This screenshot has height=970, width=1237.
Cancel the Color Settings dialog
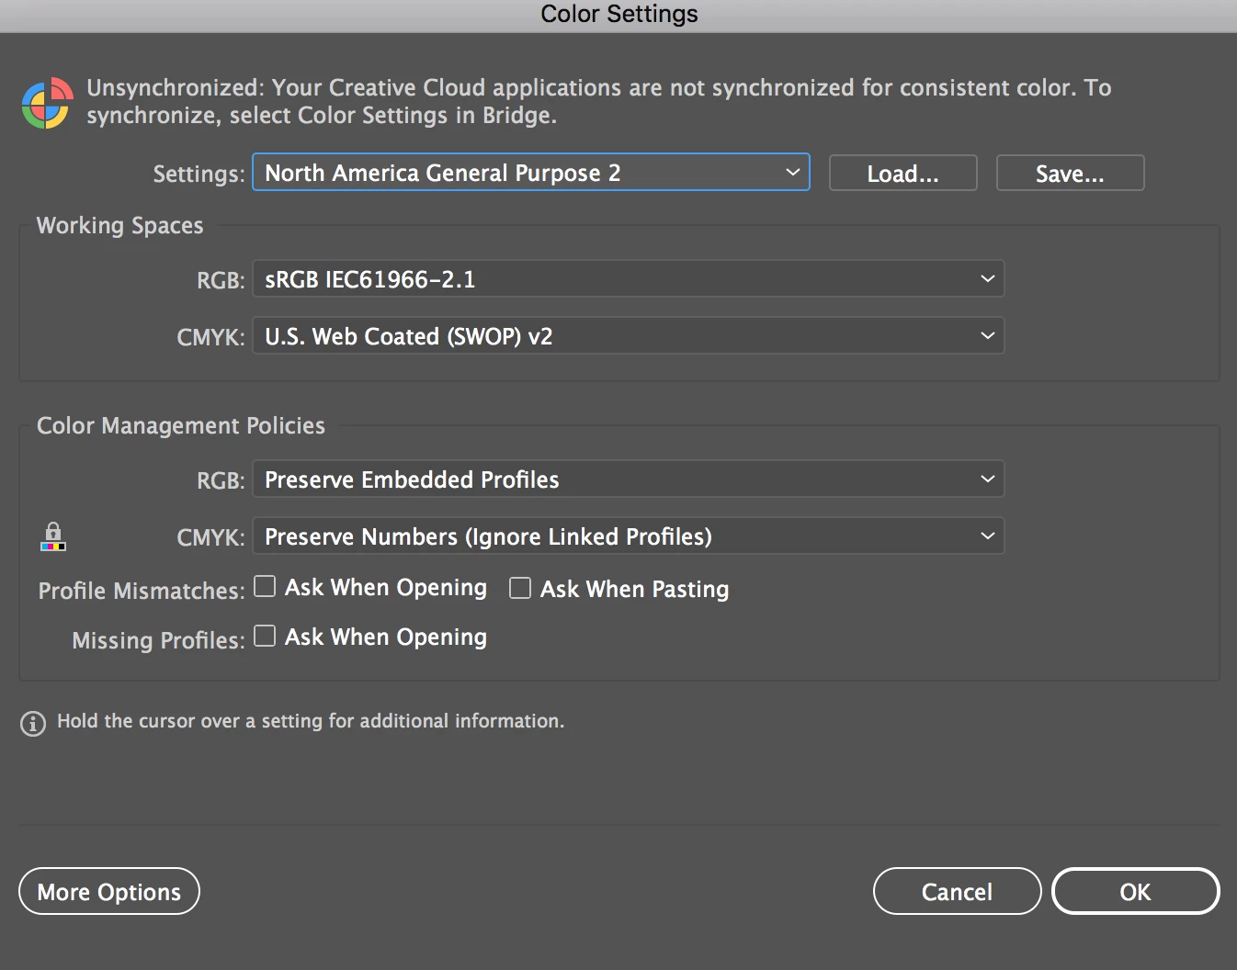[x=957, y=891]
